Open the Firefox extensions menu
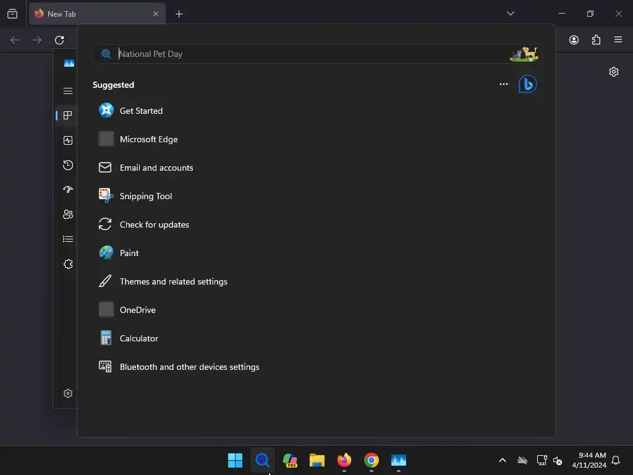The image size is (633, 475). tap(596, 40)
